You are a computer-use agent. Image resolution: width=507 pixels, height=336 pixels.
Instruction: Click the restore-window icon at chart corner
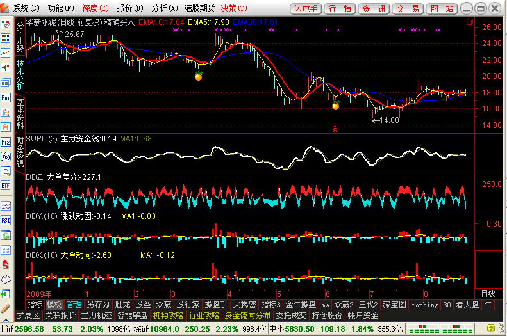tap(469, 22)
